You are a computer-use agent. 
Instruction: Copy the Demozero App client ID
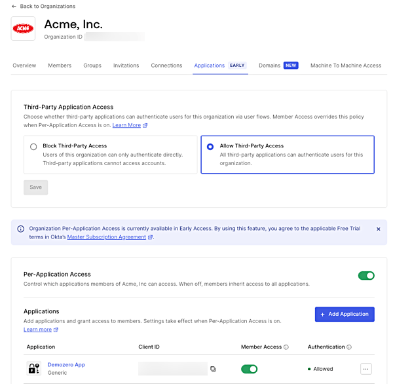pos(213,369)
